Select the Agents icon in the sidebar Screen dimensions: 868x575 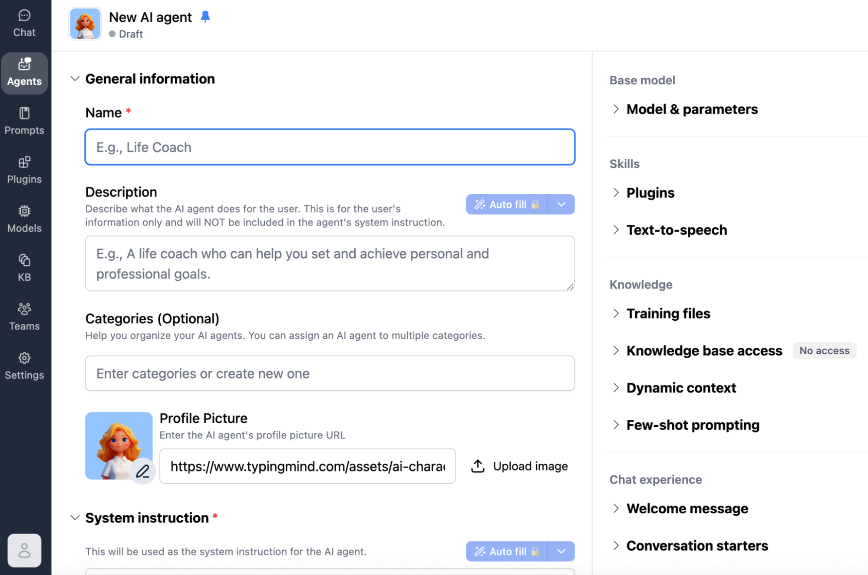coord(24,73)
